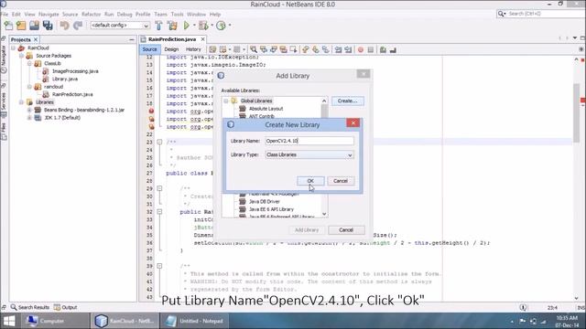Image resolution: width=586 pixels, height=329 pixels.
Task: Collapse the RainCloud project node
Action: (x=13, y=48)
